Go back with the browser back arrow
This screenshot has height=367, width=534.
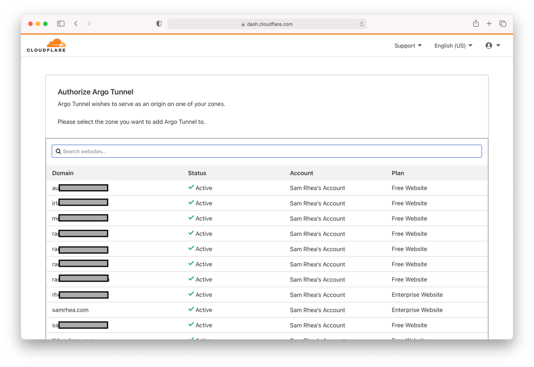click(x=76, y=23)
